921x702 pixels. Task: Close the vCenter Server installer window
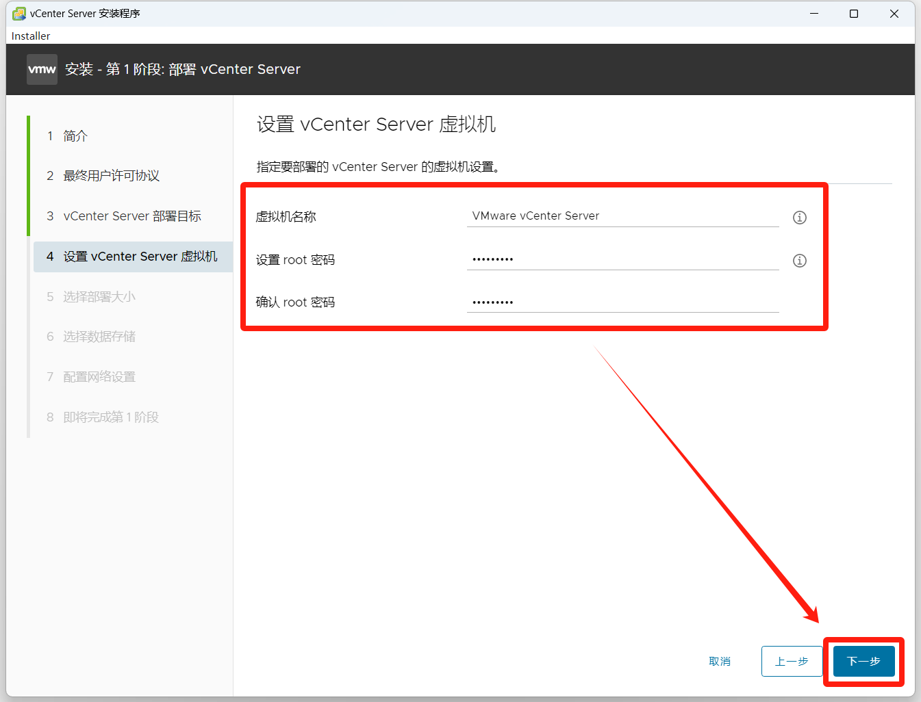[894, 14]
